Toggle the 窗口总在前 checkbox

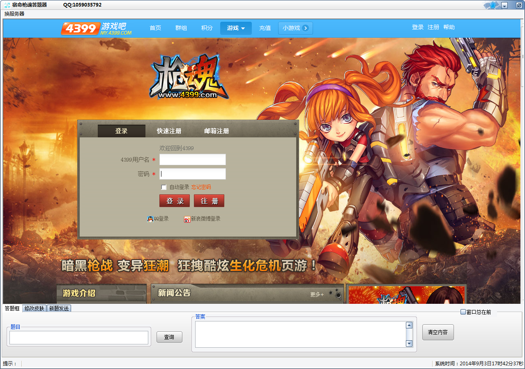463,312
